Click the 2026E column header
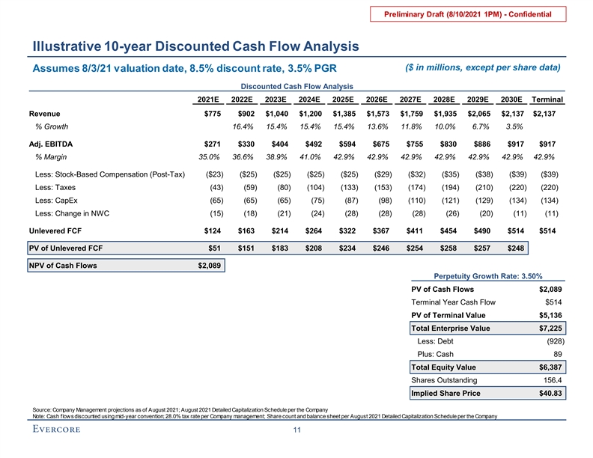This screenshot has height=458, width=593. point(377,100)
